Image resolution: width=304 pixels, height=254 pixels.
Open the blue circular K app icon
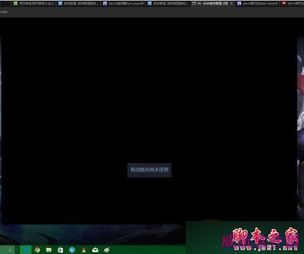click(72, 250)
